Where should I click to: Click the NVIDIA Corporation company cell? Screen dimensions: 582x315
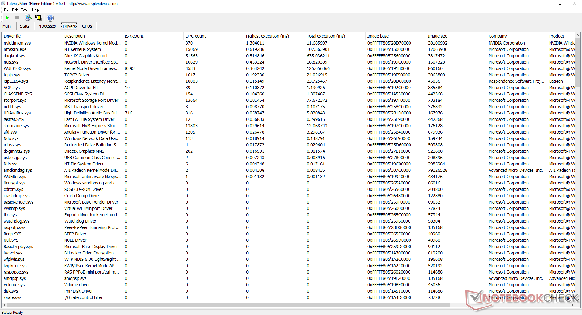tap(507, 43)
